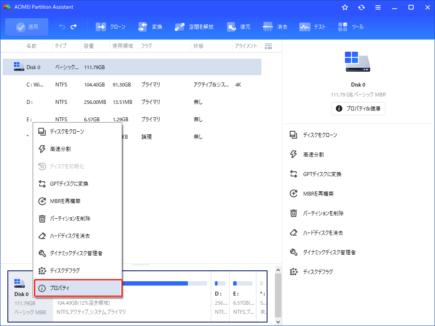The image size is (435, 326).
Task: Click ダイナミックディスク管理者 in the right panel
Action: tap(322, 252)
